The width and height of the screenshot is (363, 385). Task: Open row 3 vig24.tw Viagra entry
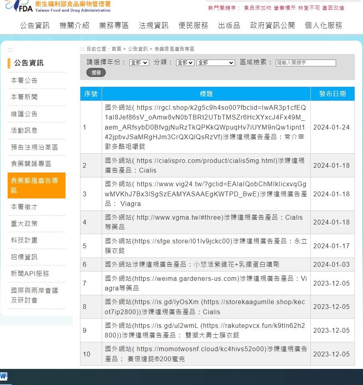(206, 194)
